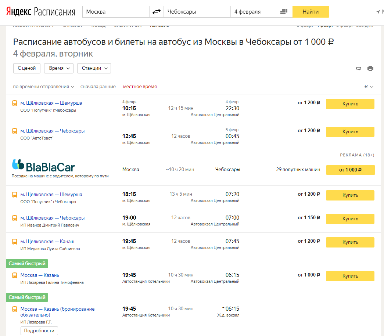Click 29 попутных машин text
This screenshot has height=336, width=384.
pos(298,170)
